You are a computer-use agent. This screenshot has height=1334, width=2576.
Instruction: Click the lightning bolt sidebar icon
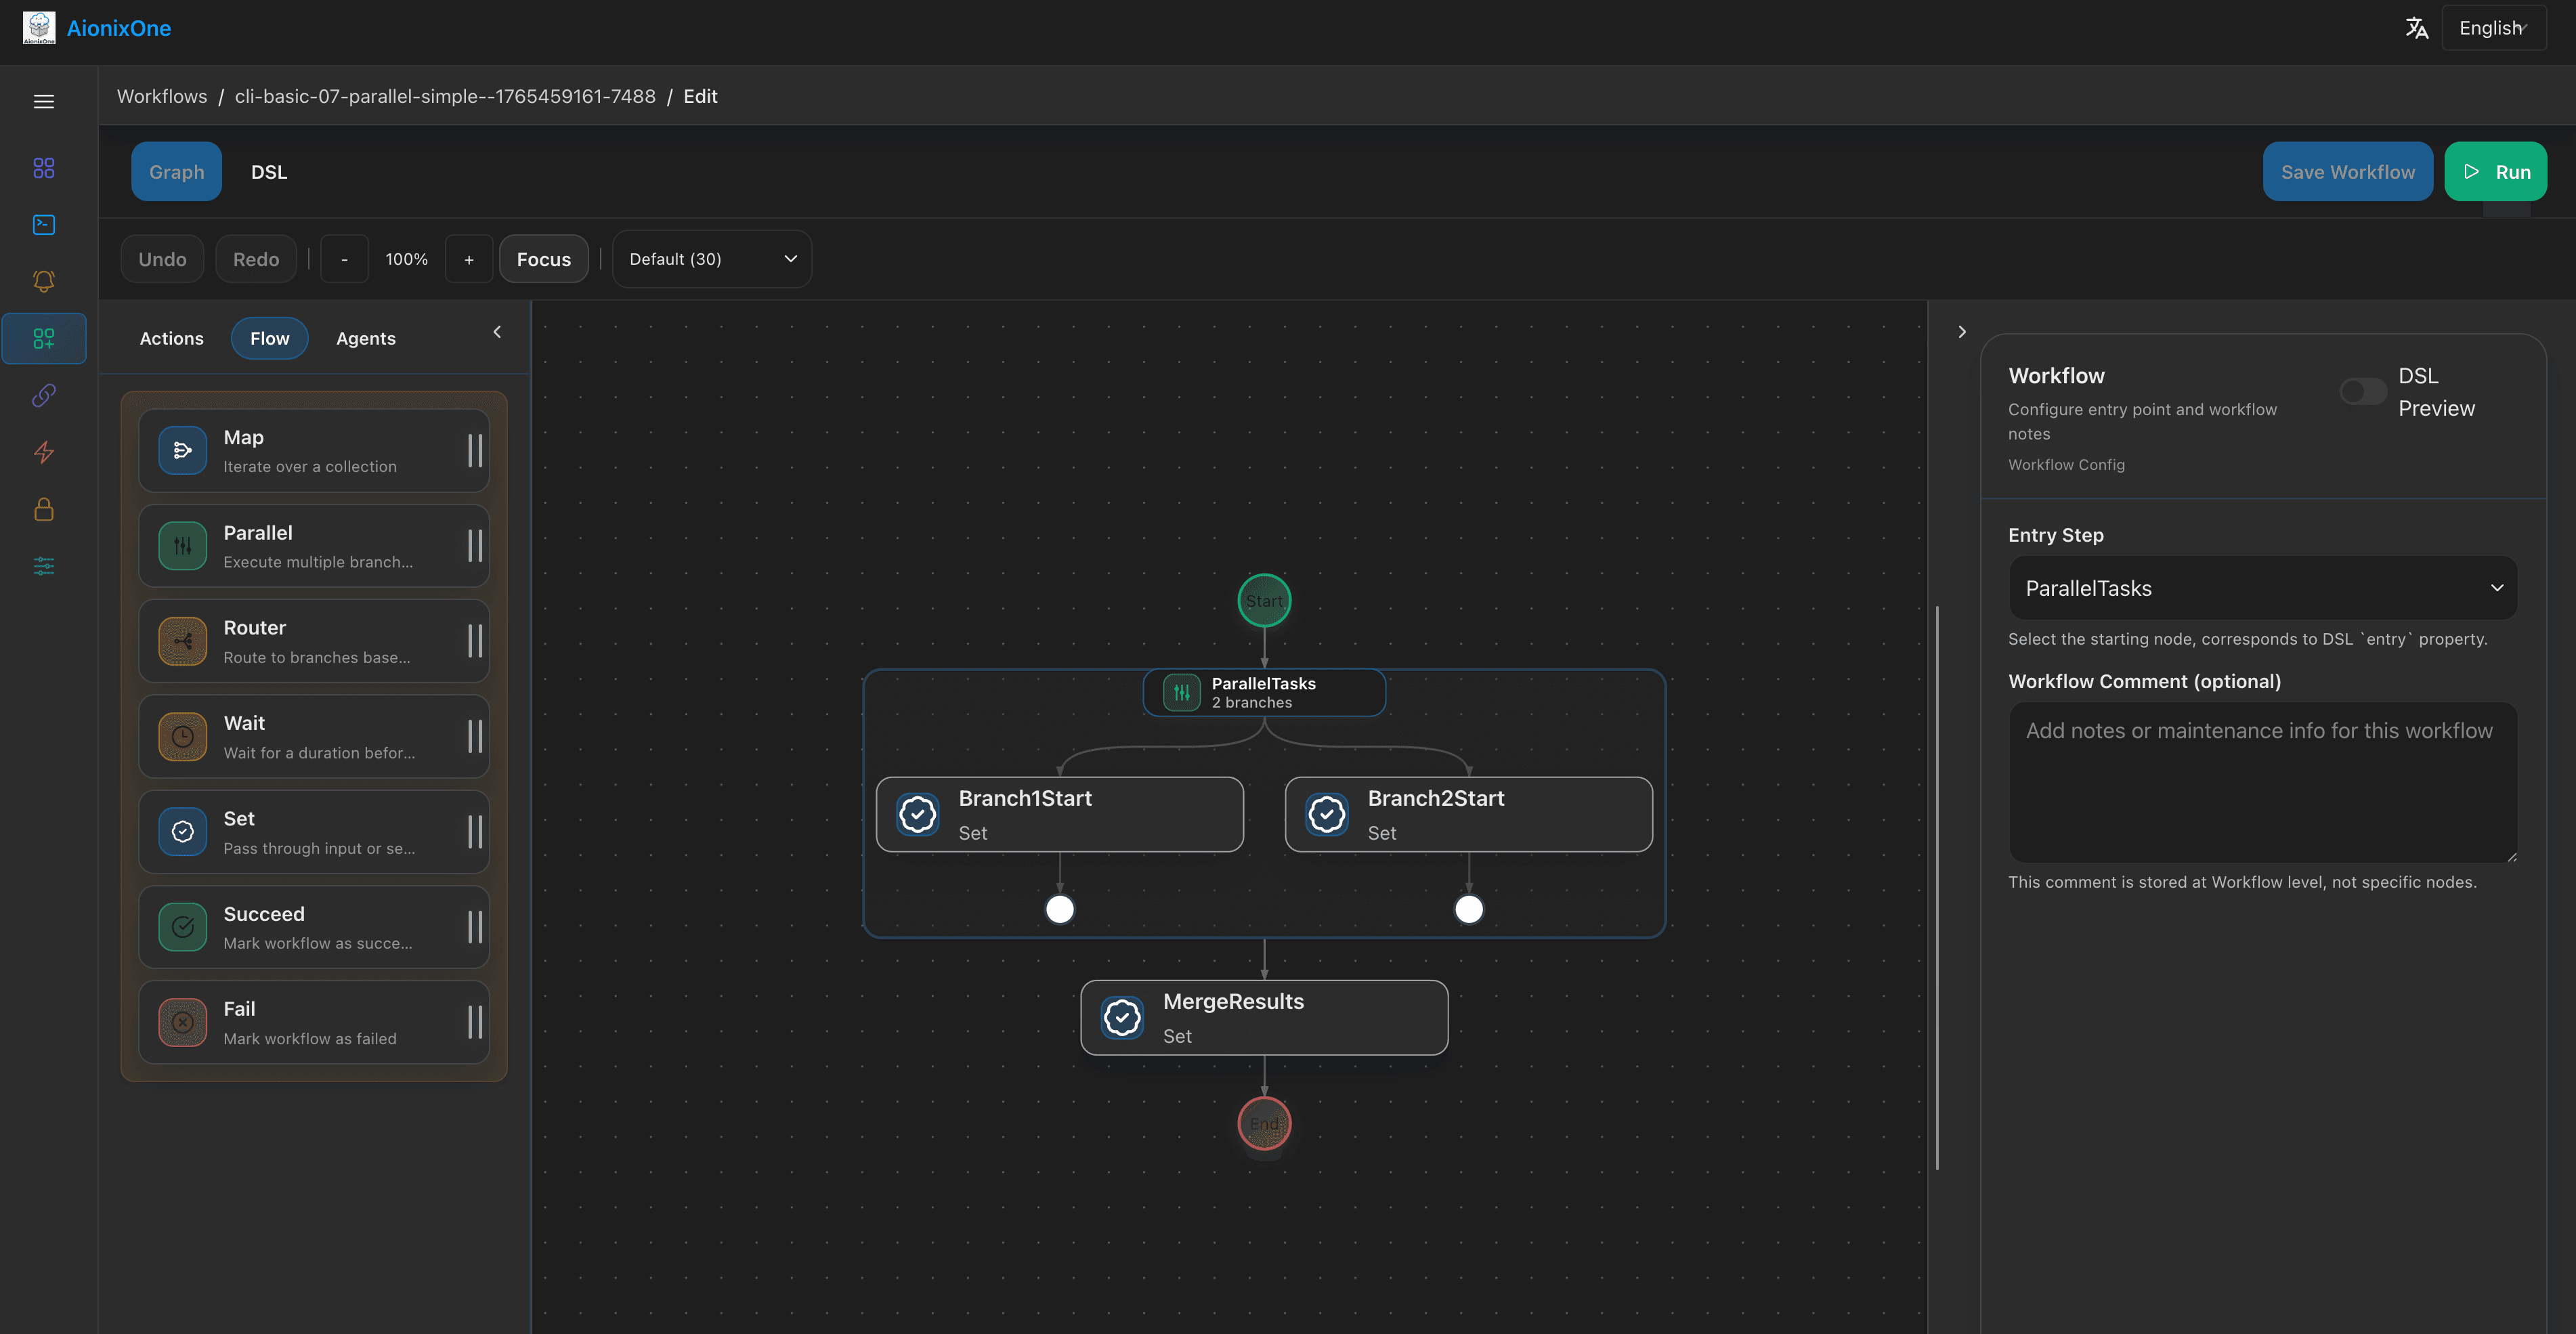tap(43, 452)
